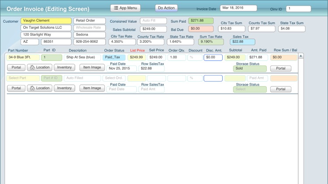Open Item Image for Ship At Sea row
This screenshot has width=328, height=184.
pyautogui.click(x=92, y=68)
